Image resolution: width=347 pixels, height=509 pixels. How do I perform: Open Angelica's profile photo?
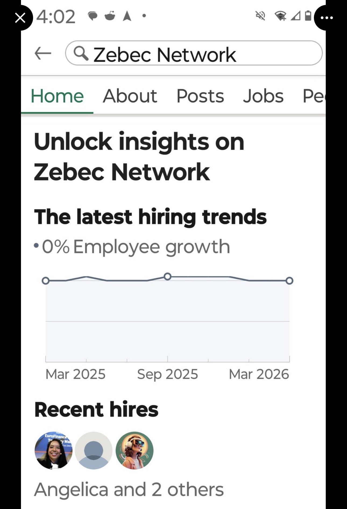coord(54,450)
